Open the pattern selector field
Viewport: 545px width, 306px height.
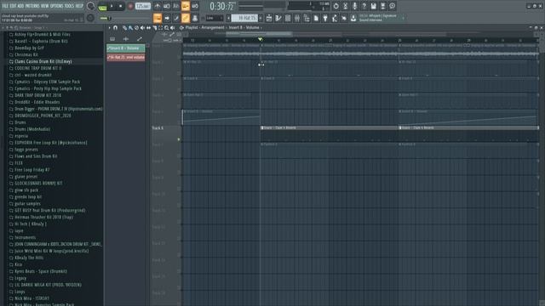(244, 18)
